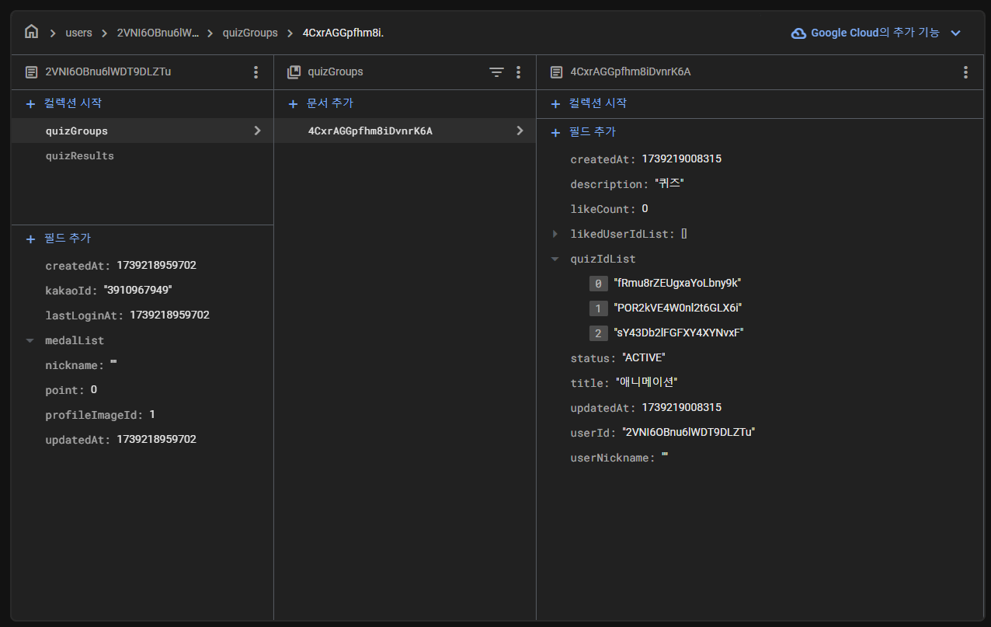
Task: Select the quizResults collection
Action: (x=80, y=155)
